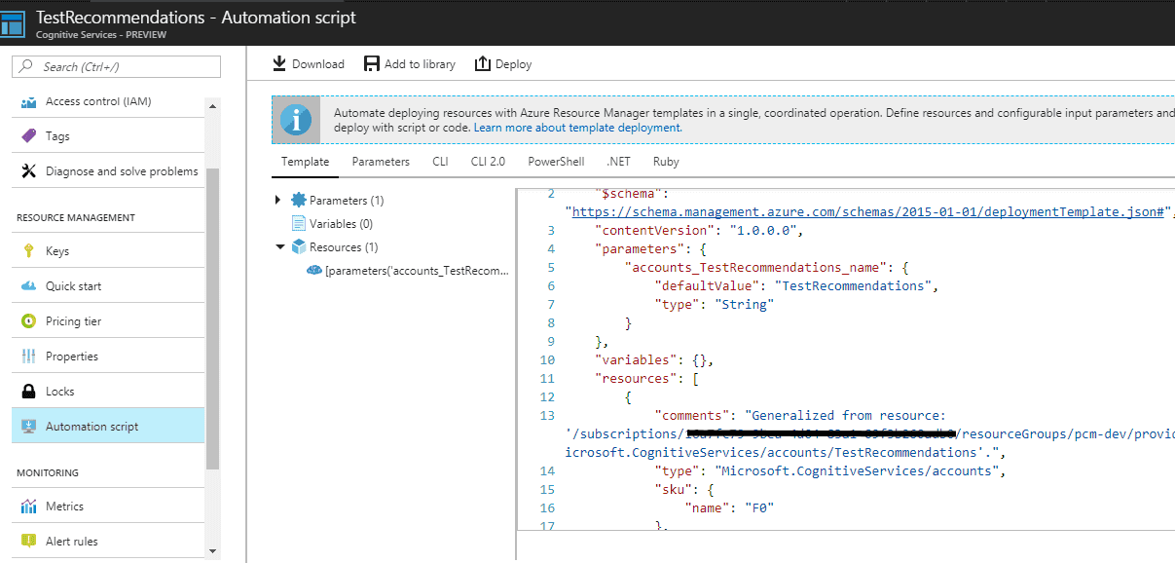Open the Ruby tab

tap(666, 162)
